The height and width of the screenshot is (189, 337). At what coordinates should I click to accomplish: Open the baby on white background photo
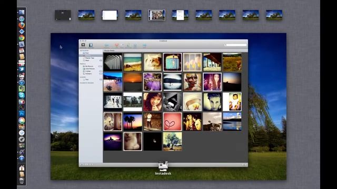click(x=232, y=102)
